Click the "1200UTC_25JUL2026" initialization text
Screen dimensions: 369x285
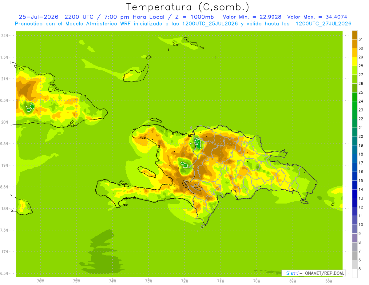tap(210, 24)
